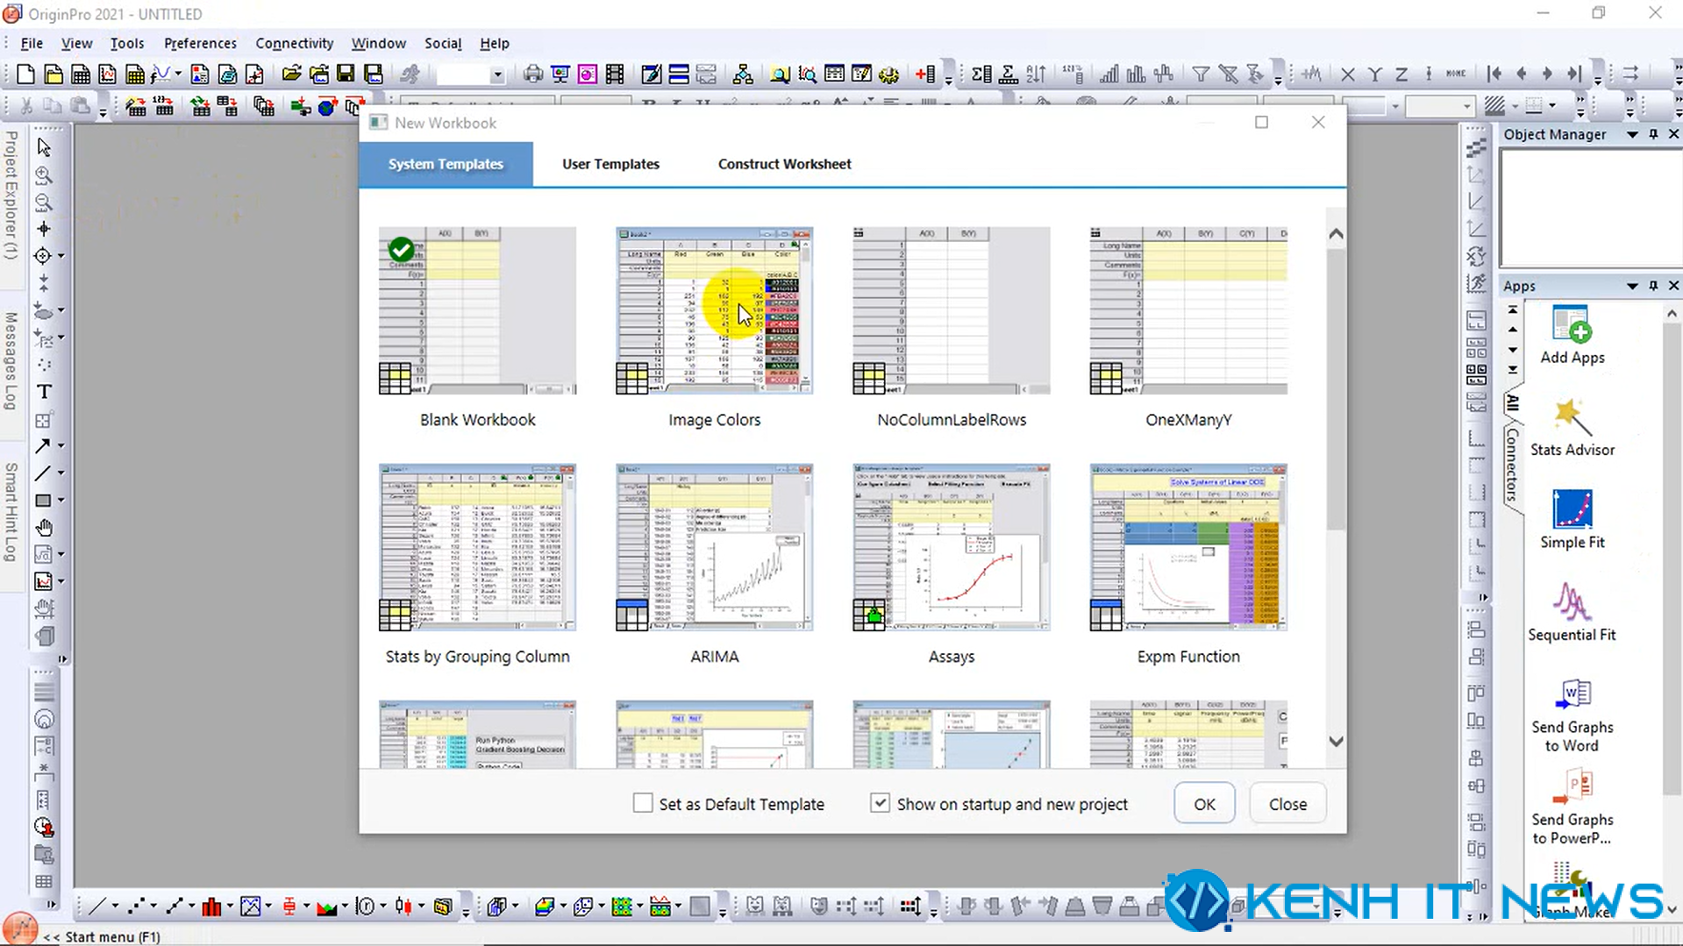
Task: Open the Connectivity menu
Action: click(x=294, y=43)
